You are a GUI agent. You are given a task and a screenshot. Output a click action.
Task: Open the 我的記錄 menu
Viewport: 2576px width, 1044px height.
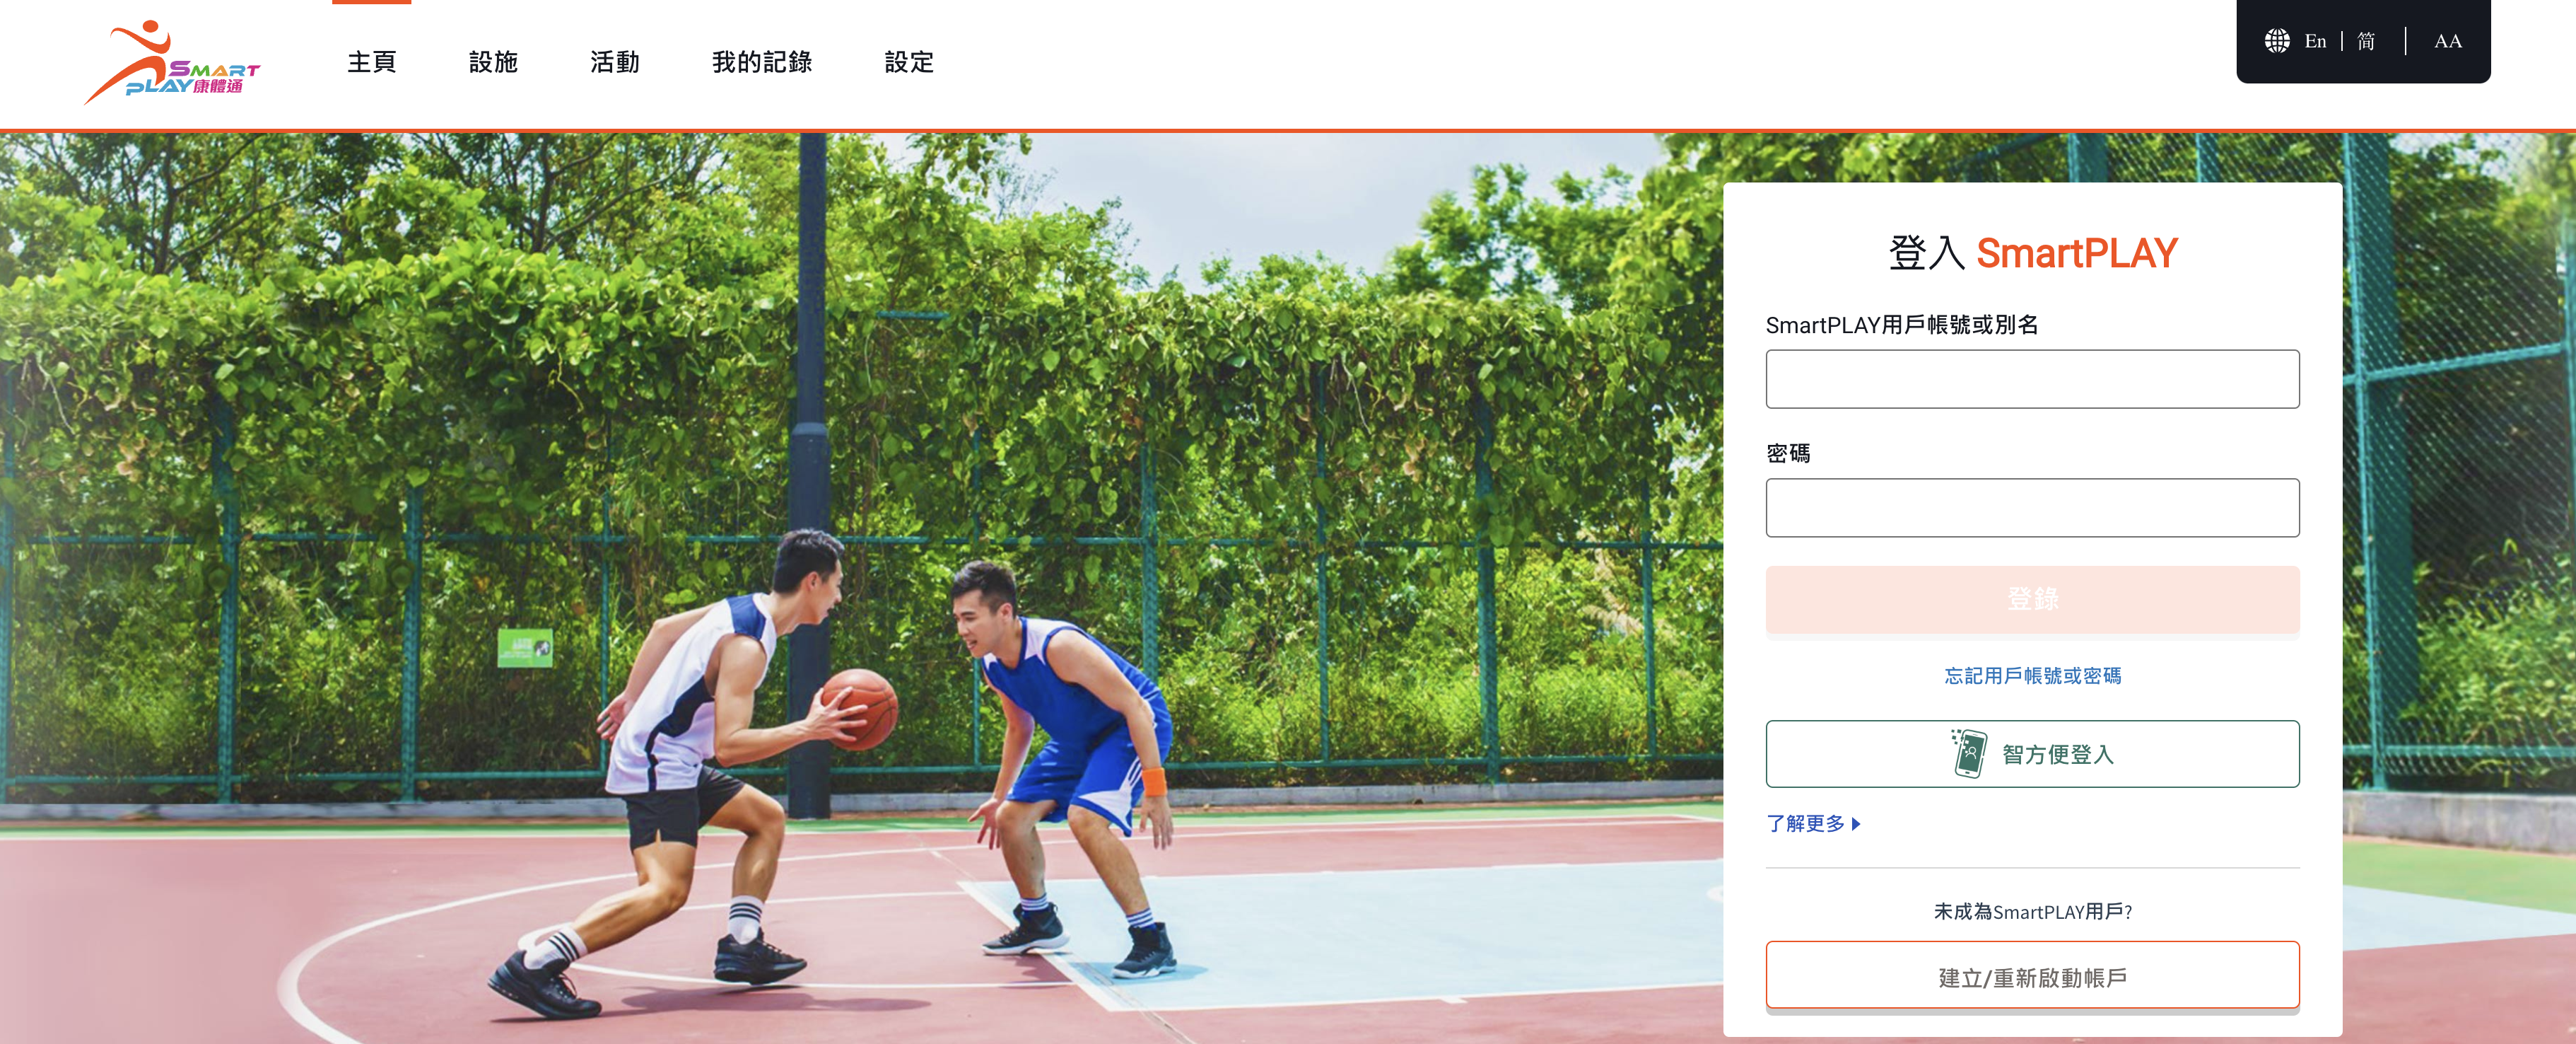tap(762, 62)
